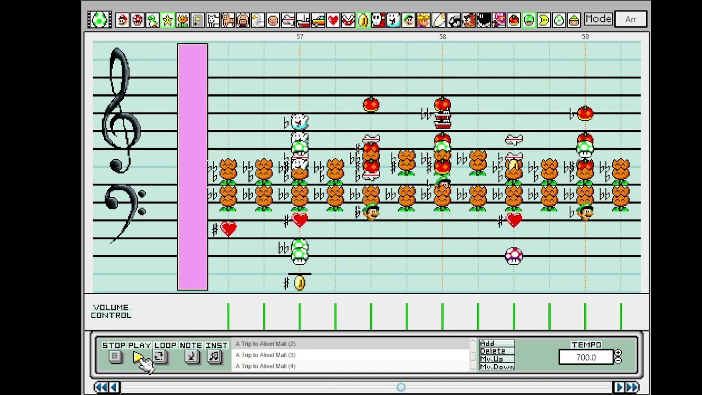Click the pink mushroom note on bass staff
Image resolution: width=702 pixels, height=395 pixels.
pos(514,256)
